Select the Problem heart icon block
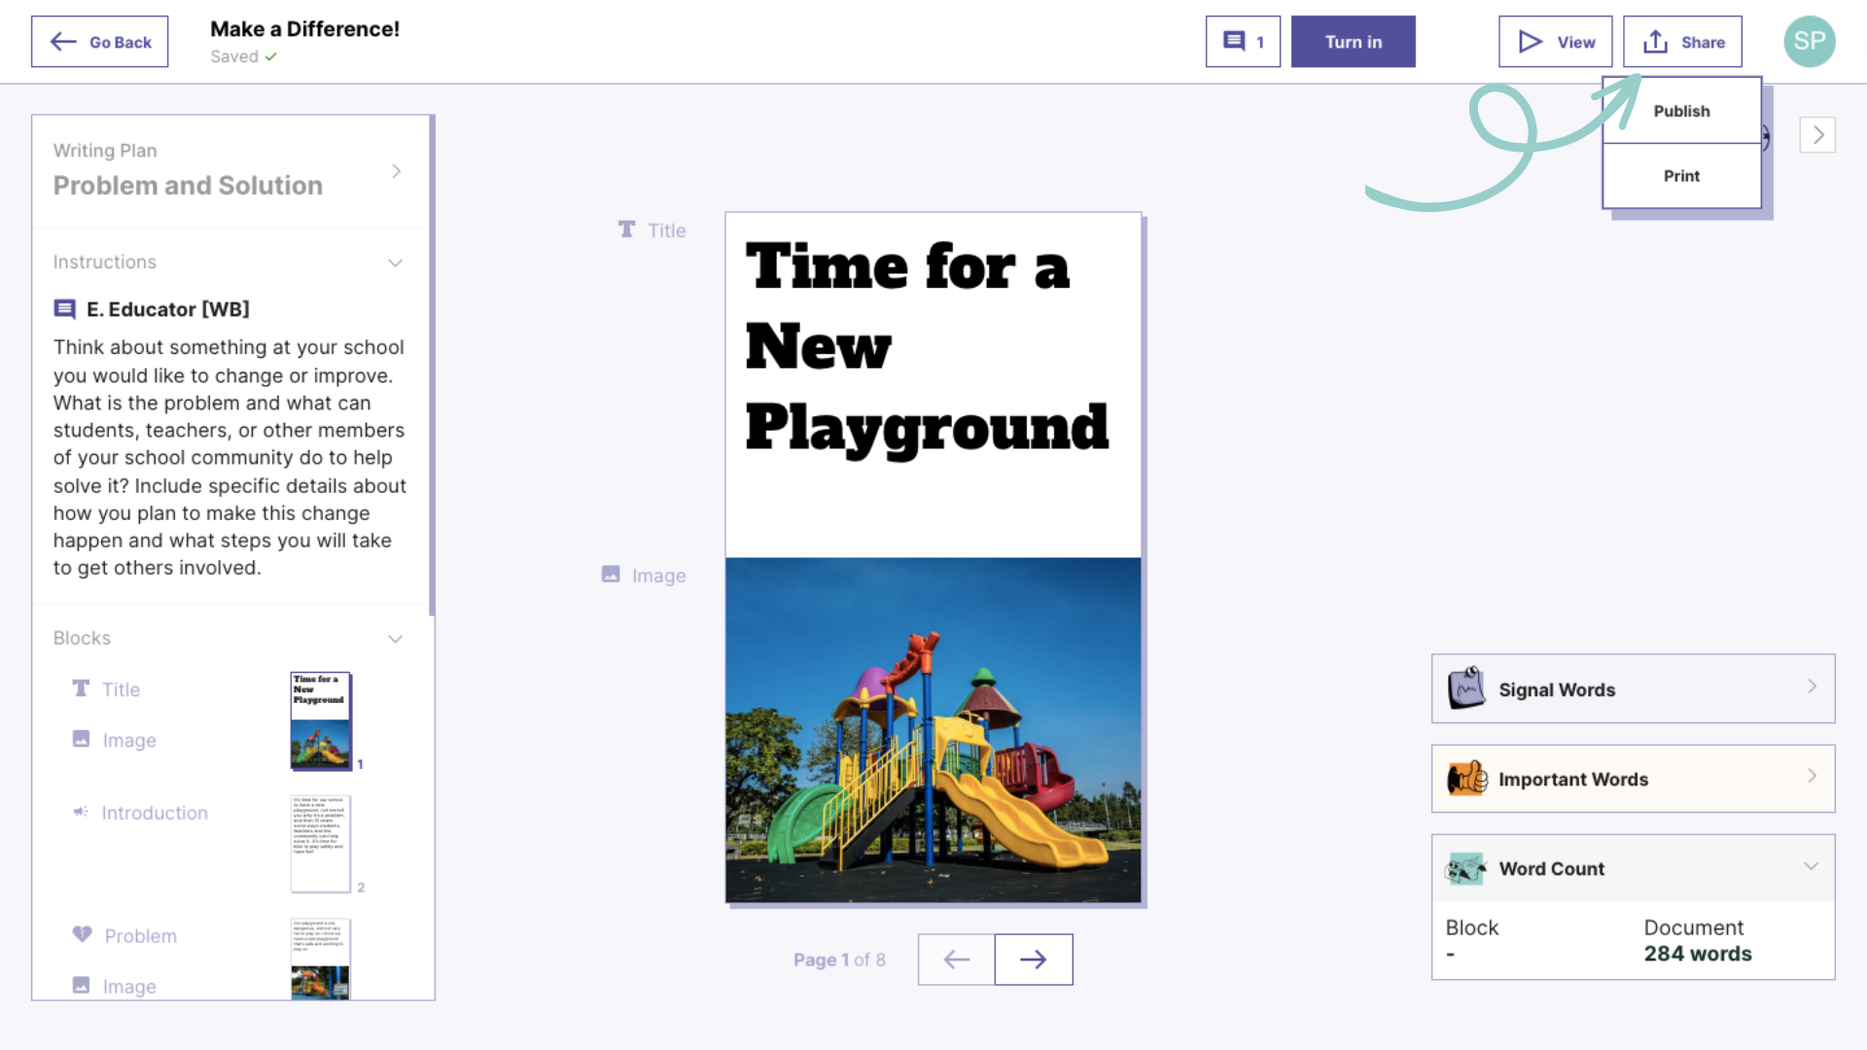The height and width of the screenshot is (1050, 1867). 82,934
